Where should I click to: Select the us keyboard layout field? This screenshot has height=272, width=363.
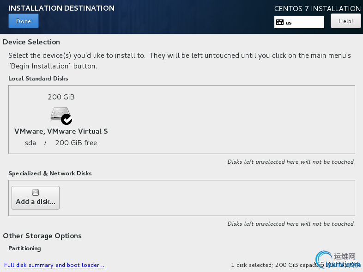[299, 22]
